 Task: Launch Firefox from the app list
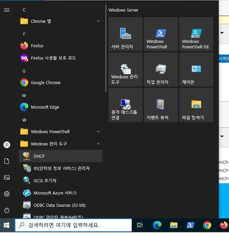[x=61, y=46]
